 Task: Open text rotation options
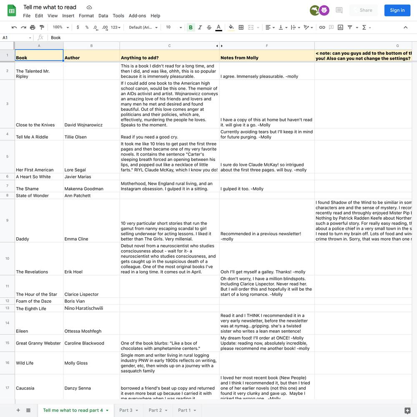[x=308, y=28]
